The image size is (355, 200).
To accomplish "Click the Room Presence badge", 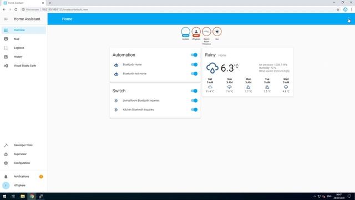I will 206,32.
